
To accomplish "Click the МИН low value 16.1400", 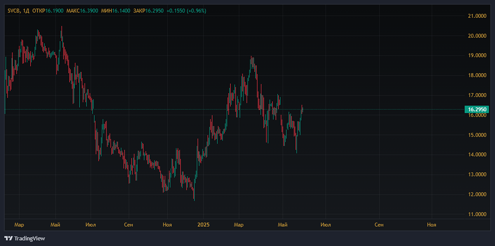I will [x=121, y=11].
